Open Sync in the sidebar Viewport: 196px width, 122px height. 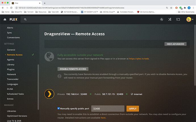point(9,33)
